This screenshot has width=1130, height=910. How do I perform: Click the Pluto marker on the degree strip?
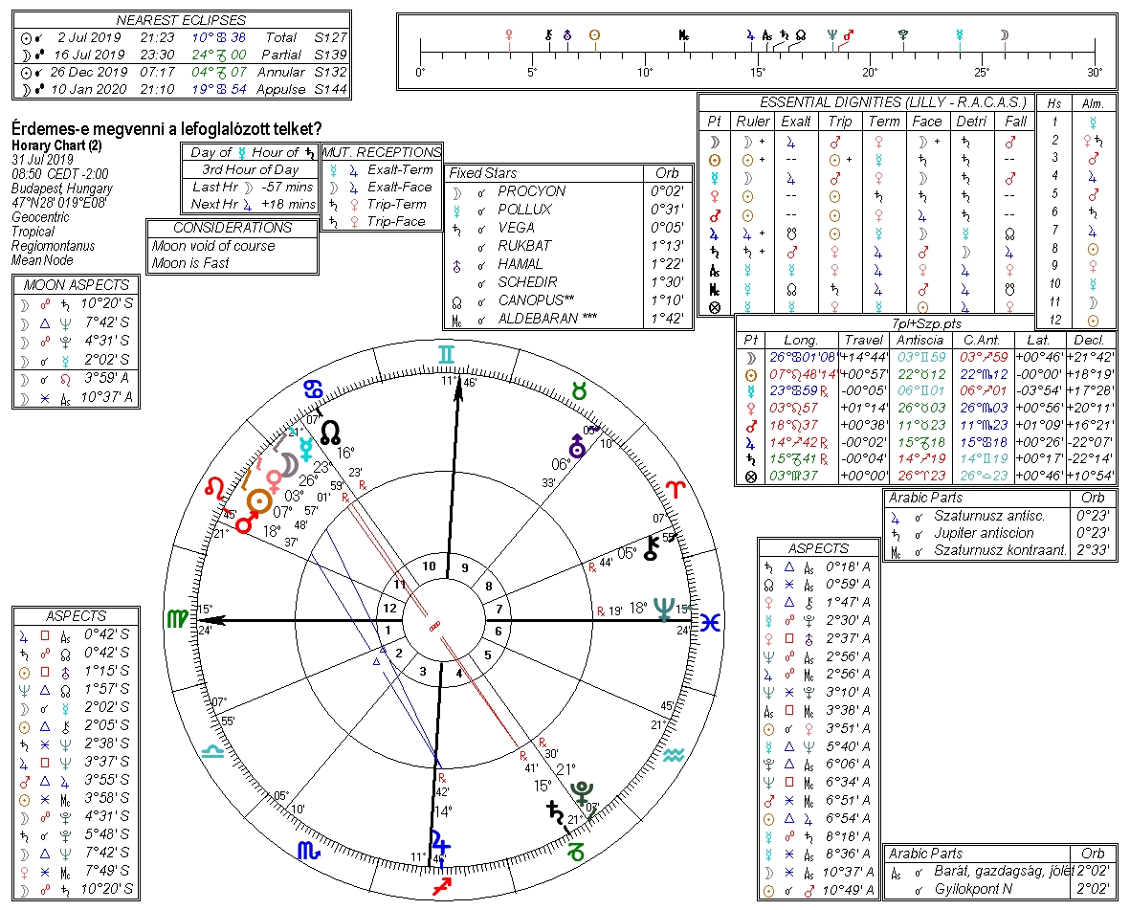903,33
